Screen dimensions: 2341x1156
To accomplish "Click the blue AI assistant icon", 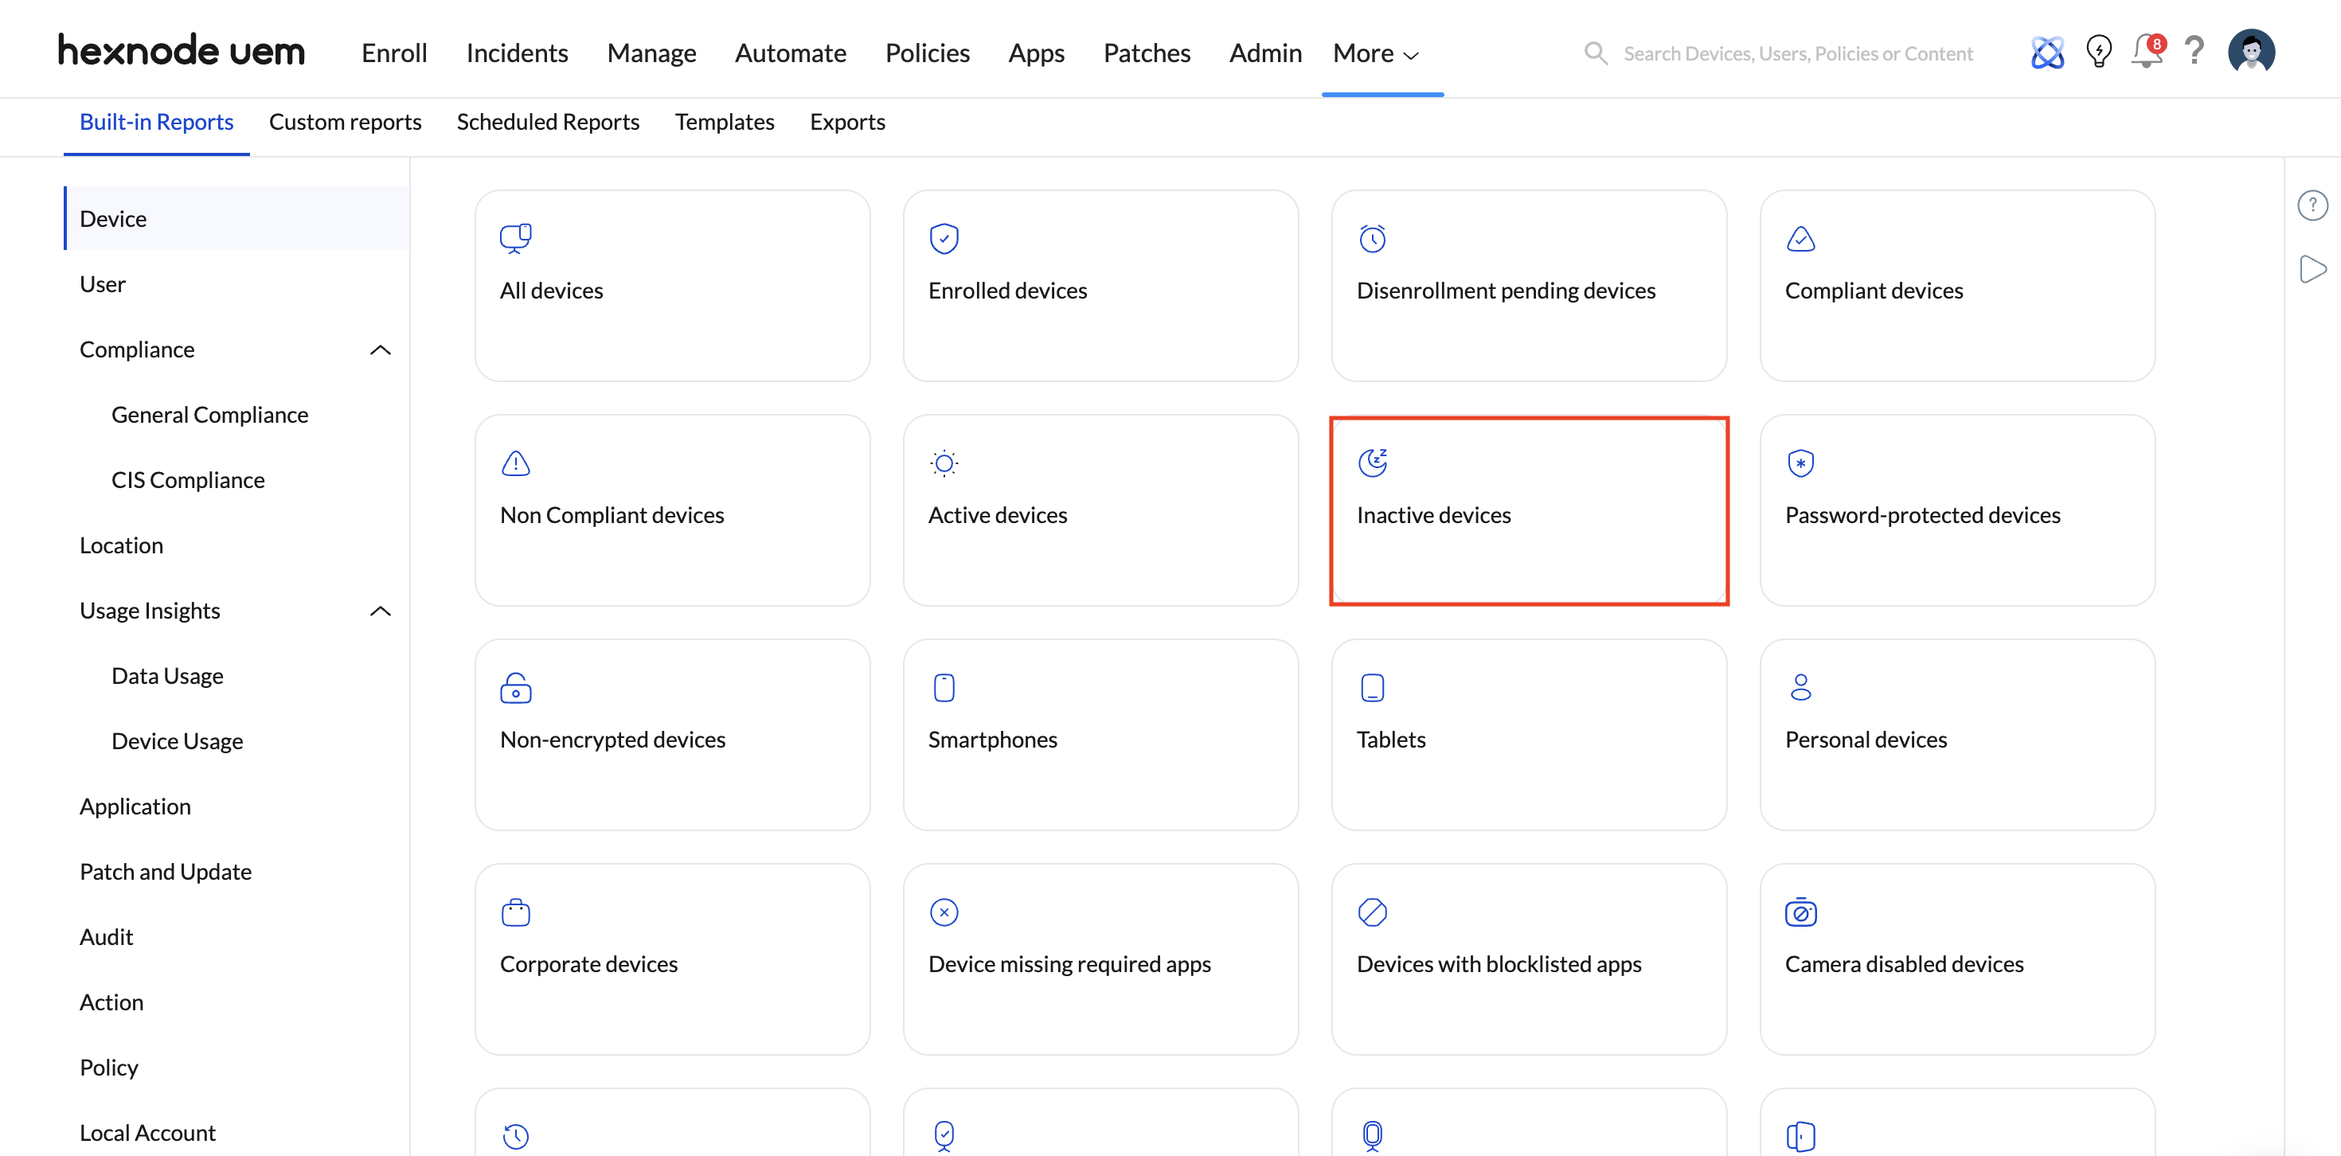I will (2046, 53).
